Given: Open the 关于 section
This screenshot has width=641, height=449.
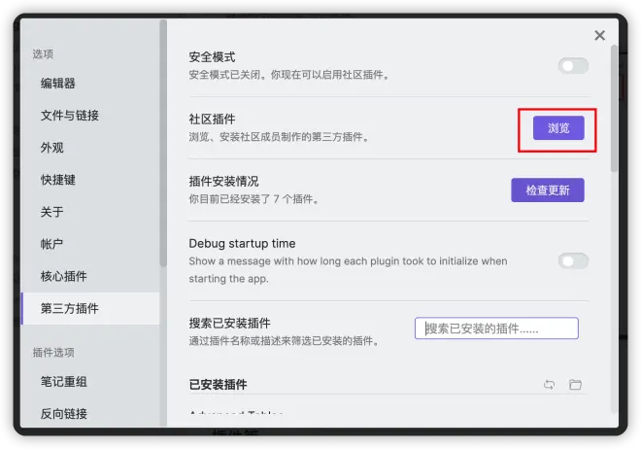Looking at the screenshot, I should (x=90, y=212).
